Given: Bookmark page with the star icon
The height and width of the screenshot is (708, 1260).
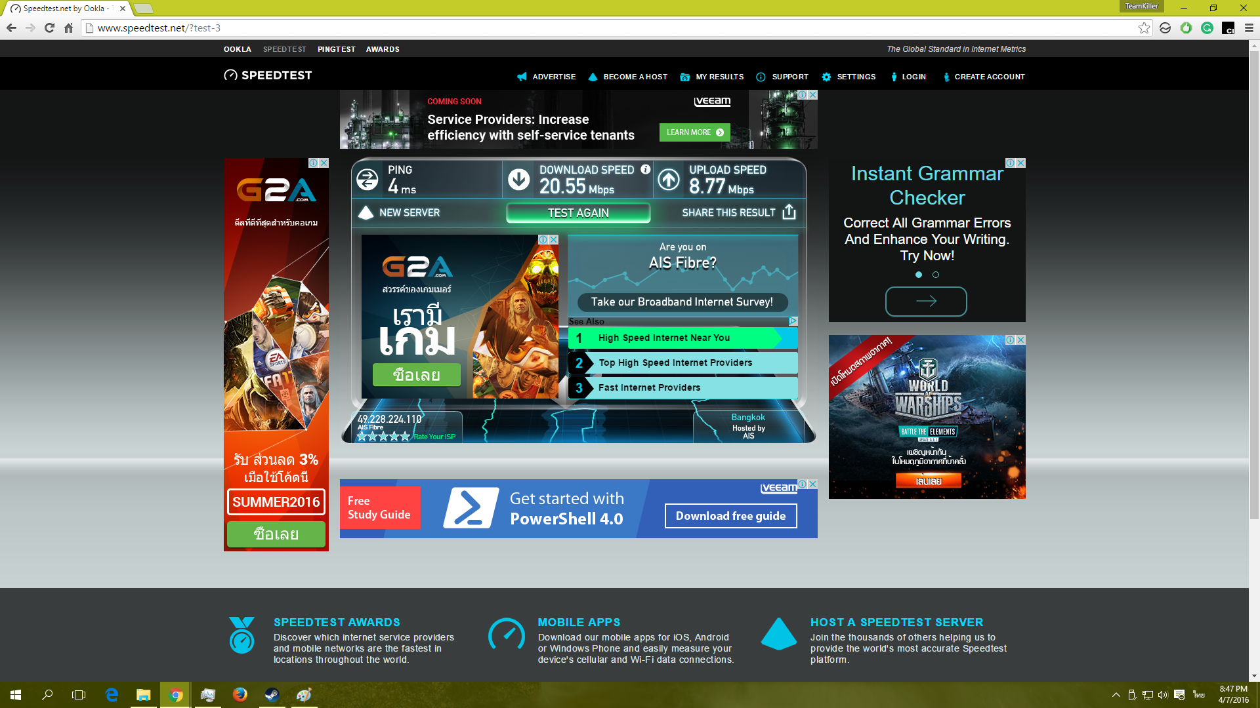Looking at the screenshot, I should (1144, 28).
